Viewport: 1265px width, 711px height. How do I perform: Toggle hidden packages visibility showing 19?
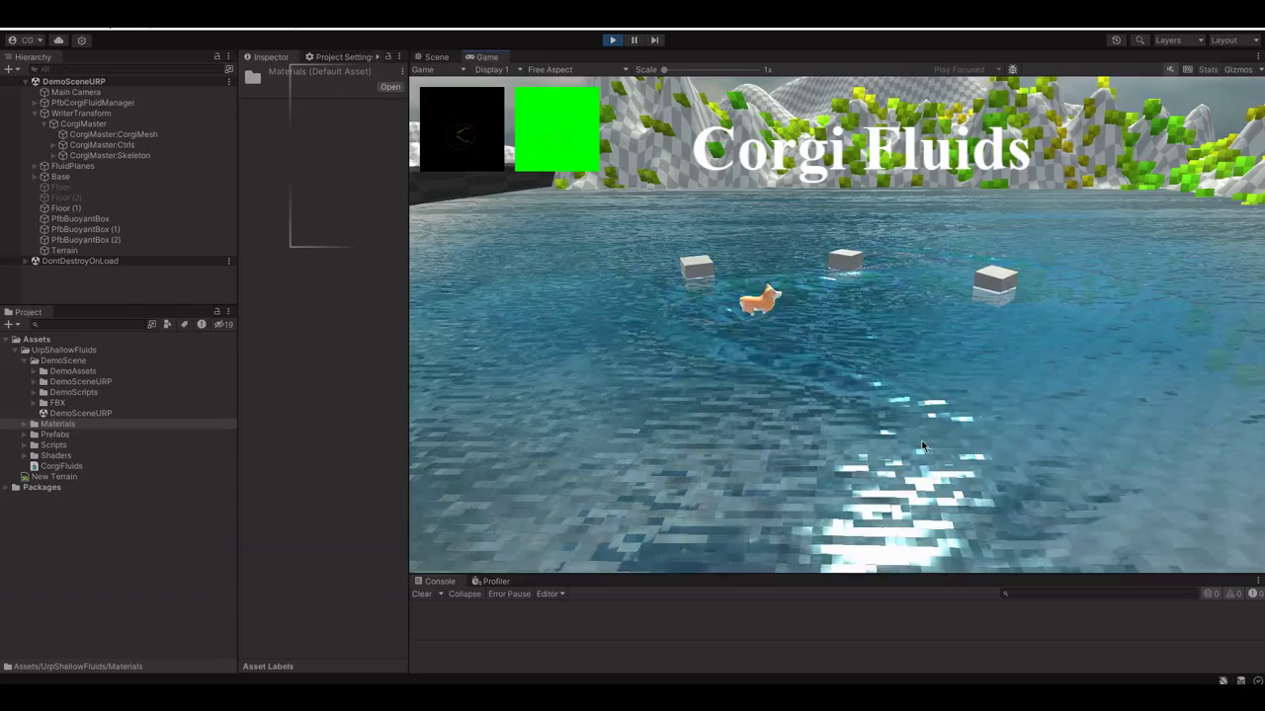[x=224, y=324]
